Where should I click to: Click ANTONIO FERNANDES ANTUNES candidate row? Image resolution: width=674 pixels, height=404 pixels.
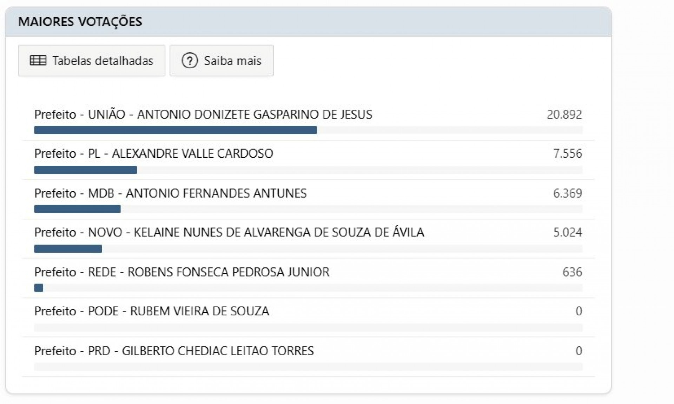(170, 193)
